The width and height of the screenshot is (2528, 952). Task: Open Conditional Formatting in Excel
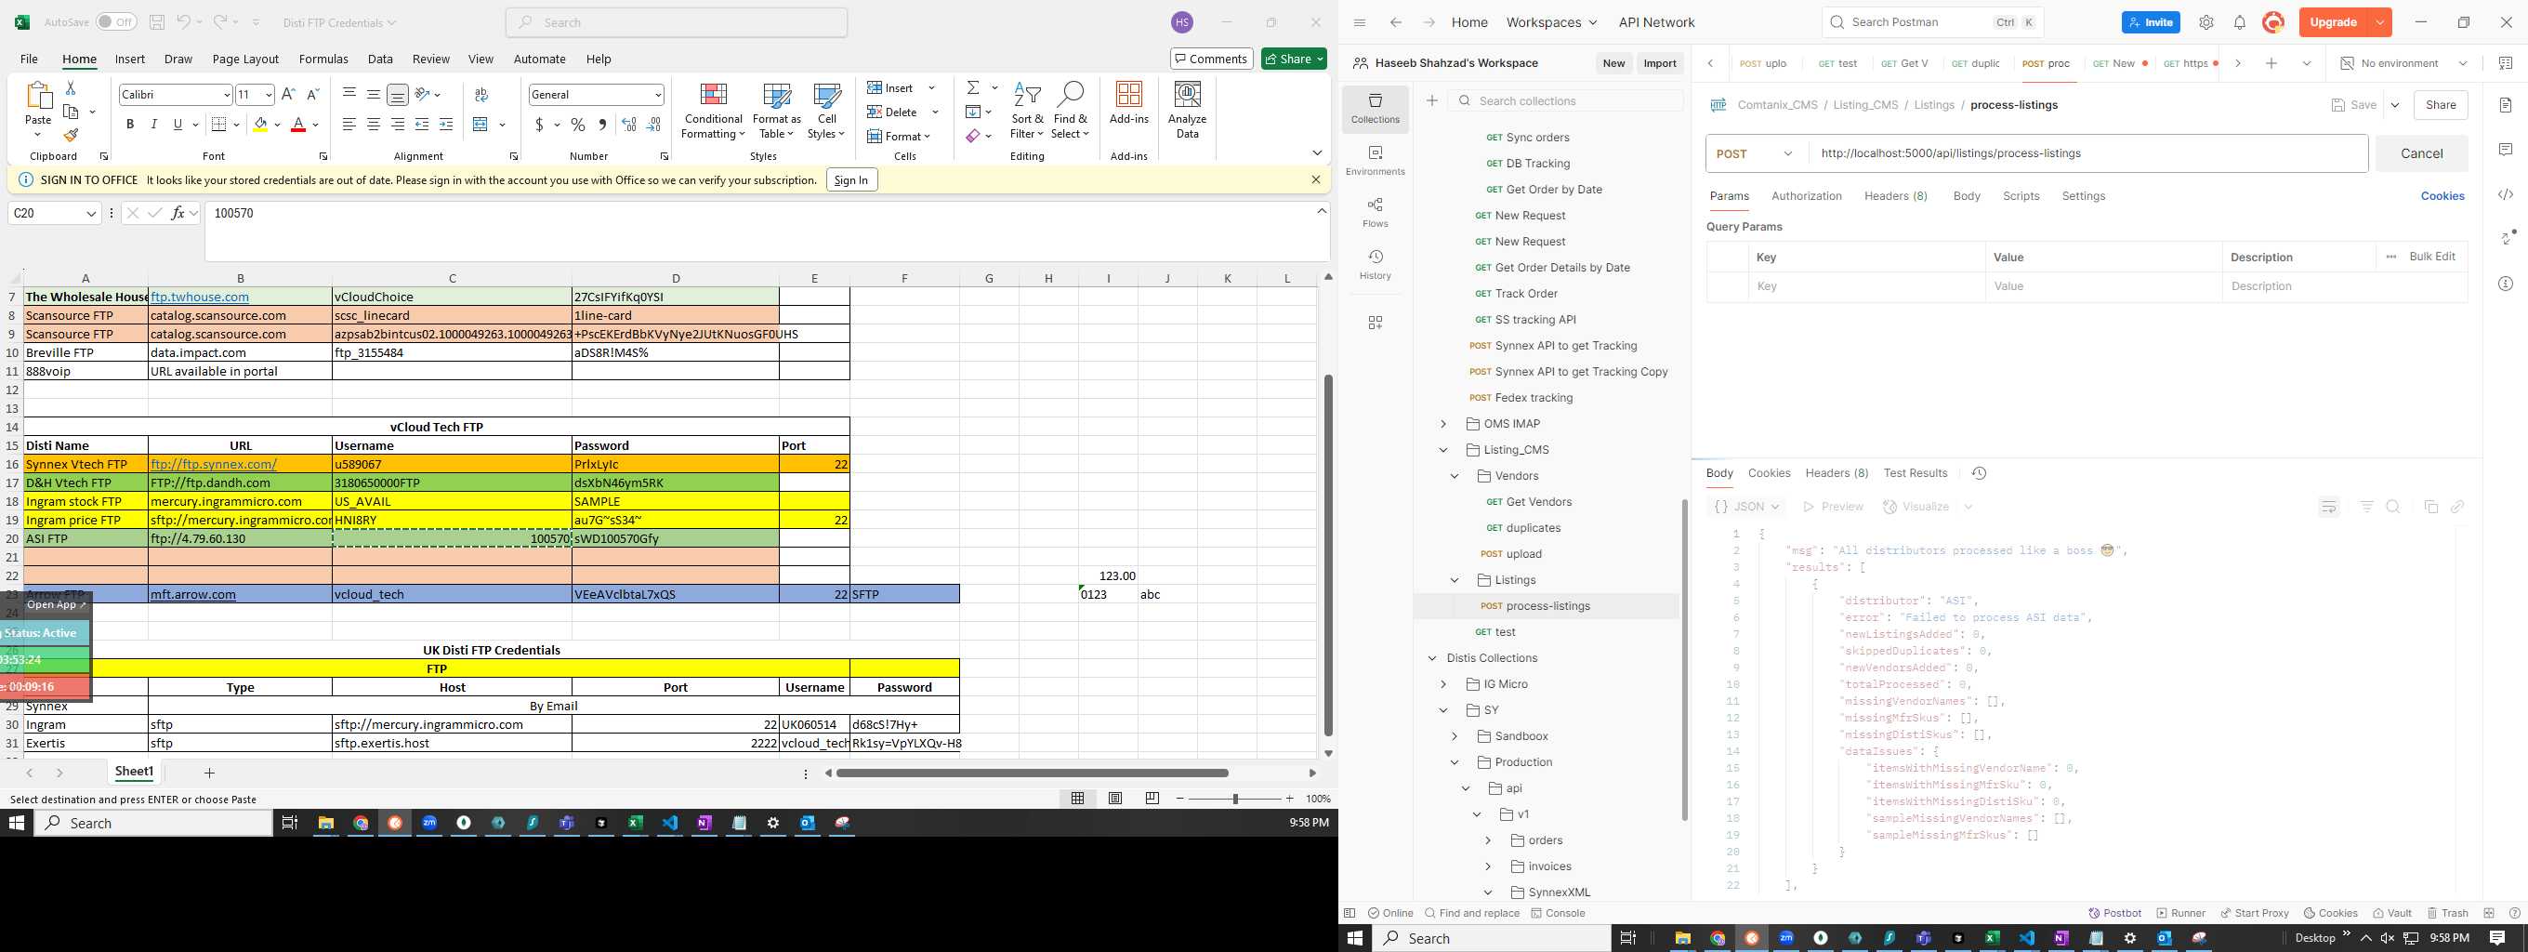pyautogui.click(x=714, y=111)
